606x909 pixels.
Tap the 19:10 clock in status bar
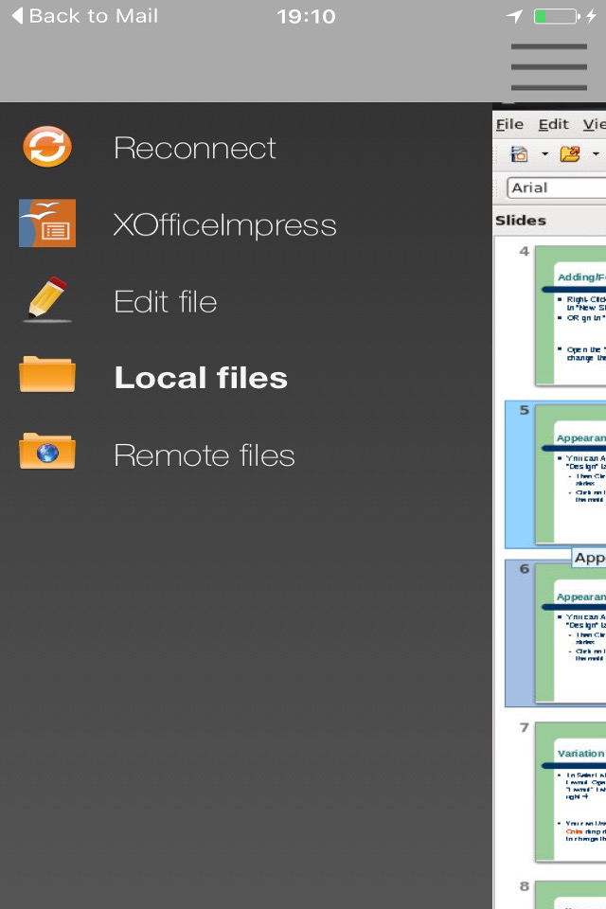point(306,16)
